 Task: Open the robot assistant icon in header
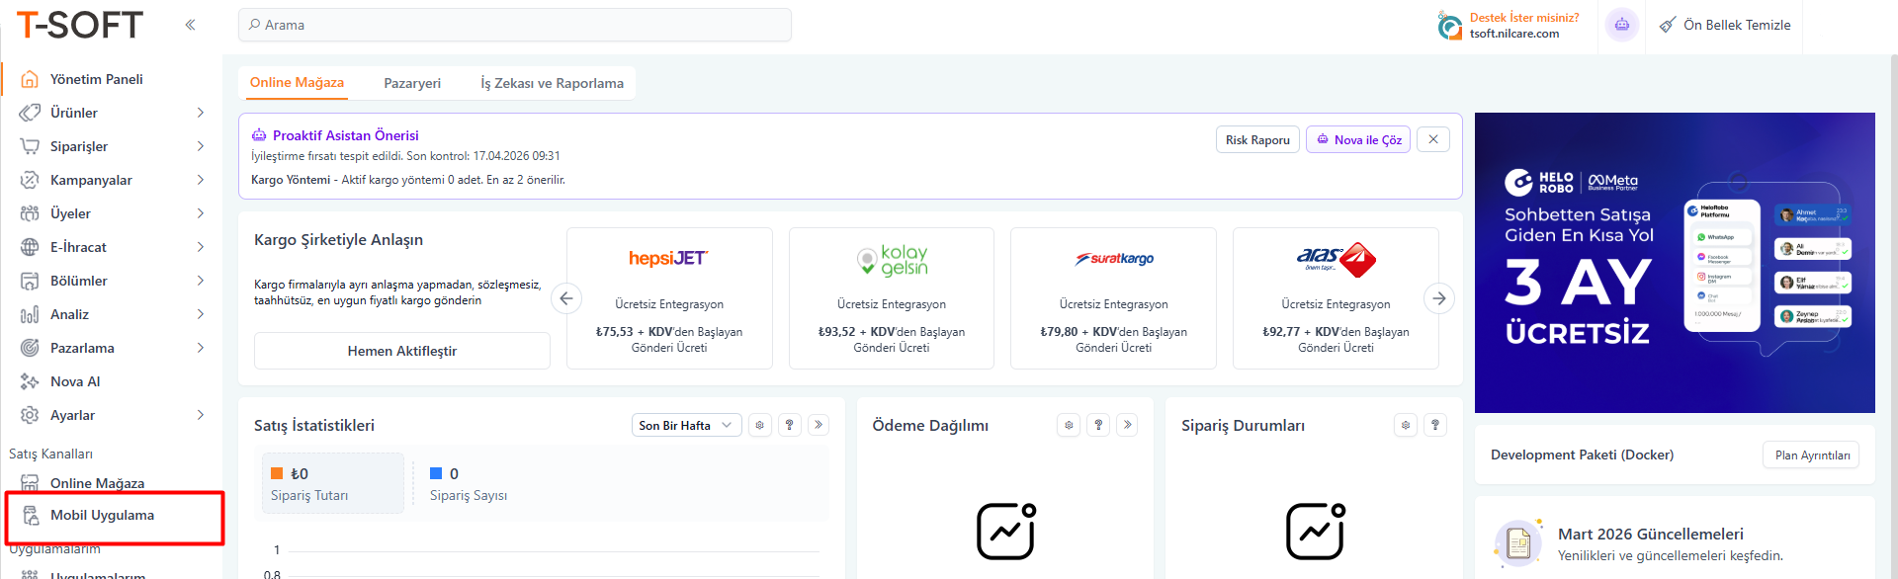click(x=1622, y=25)
